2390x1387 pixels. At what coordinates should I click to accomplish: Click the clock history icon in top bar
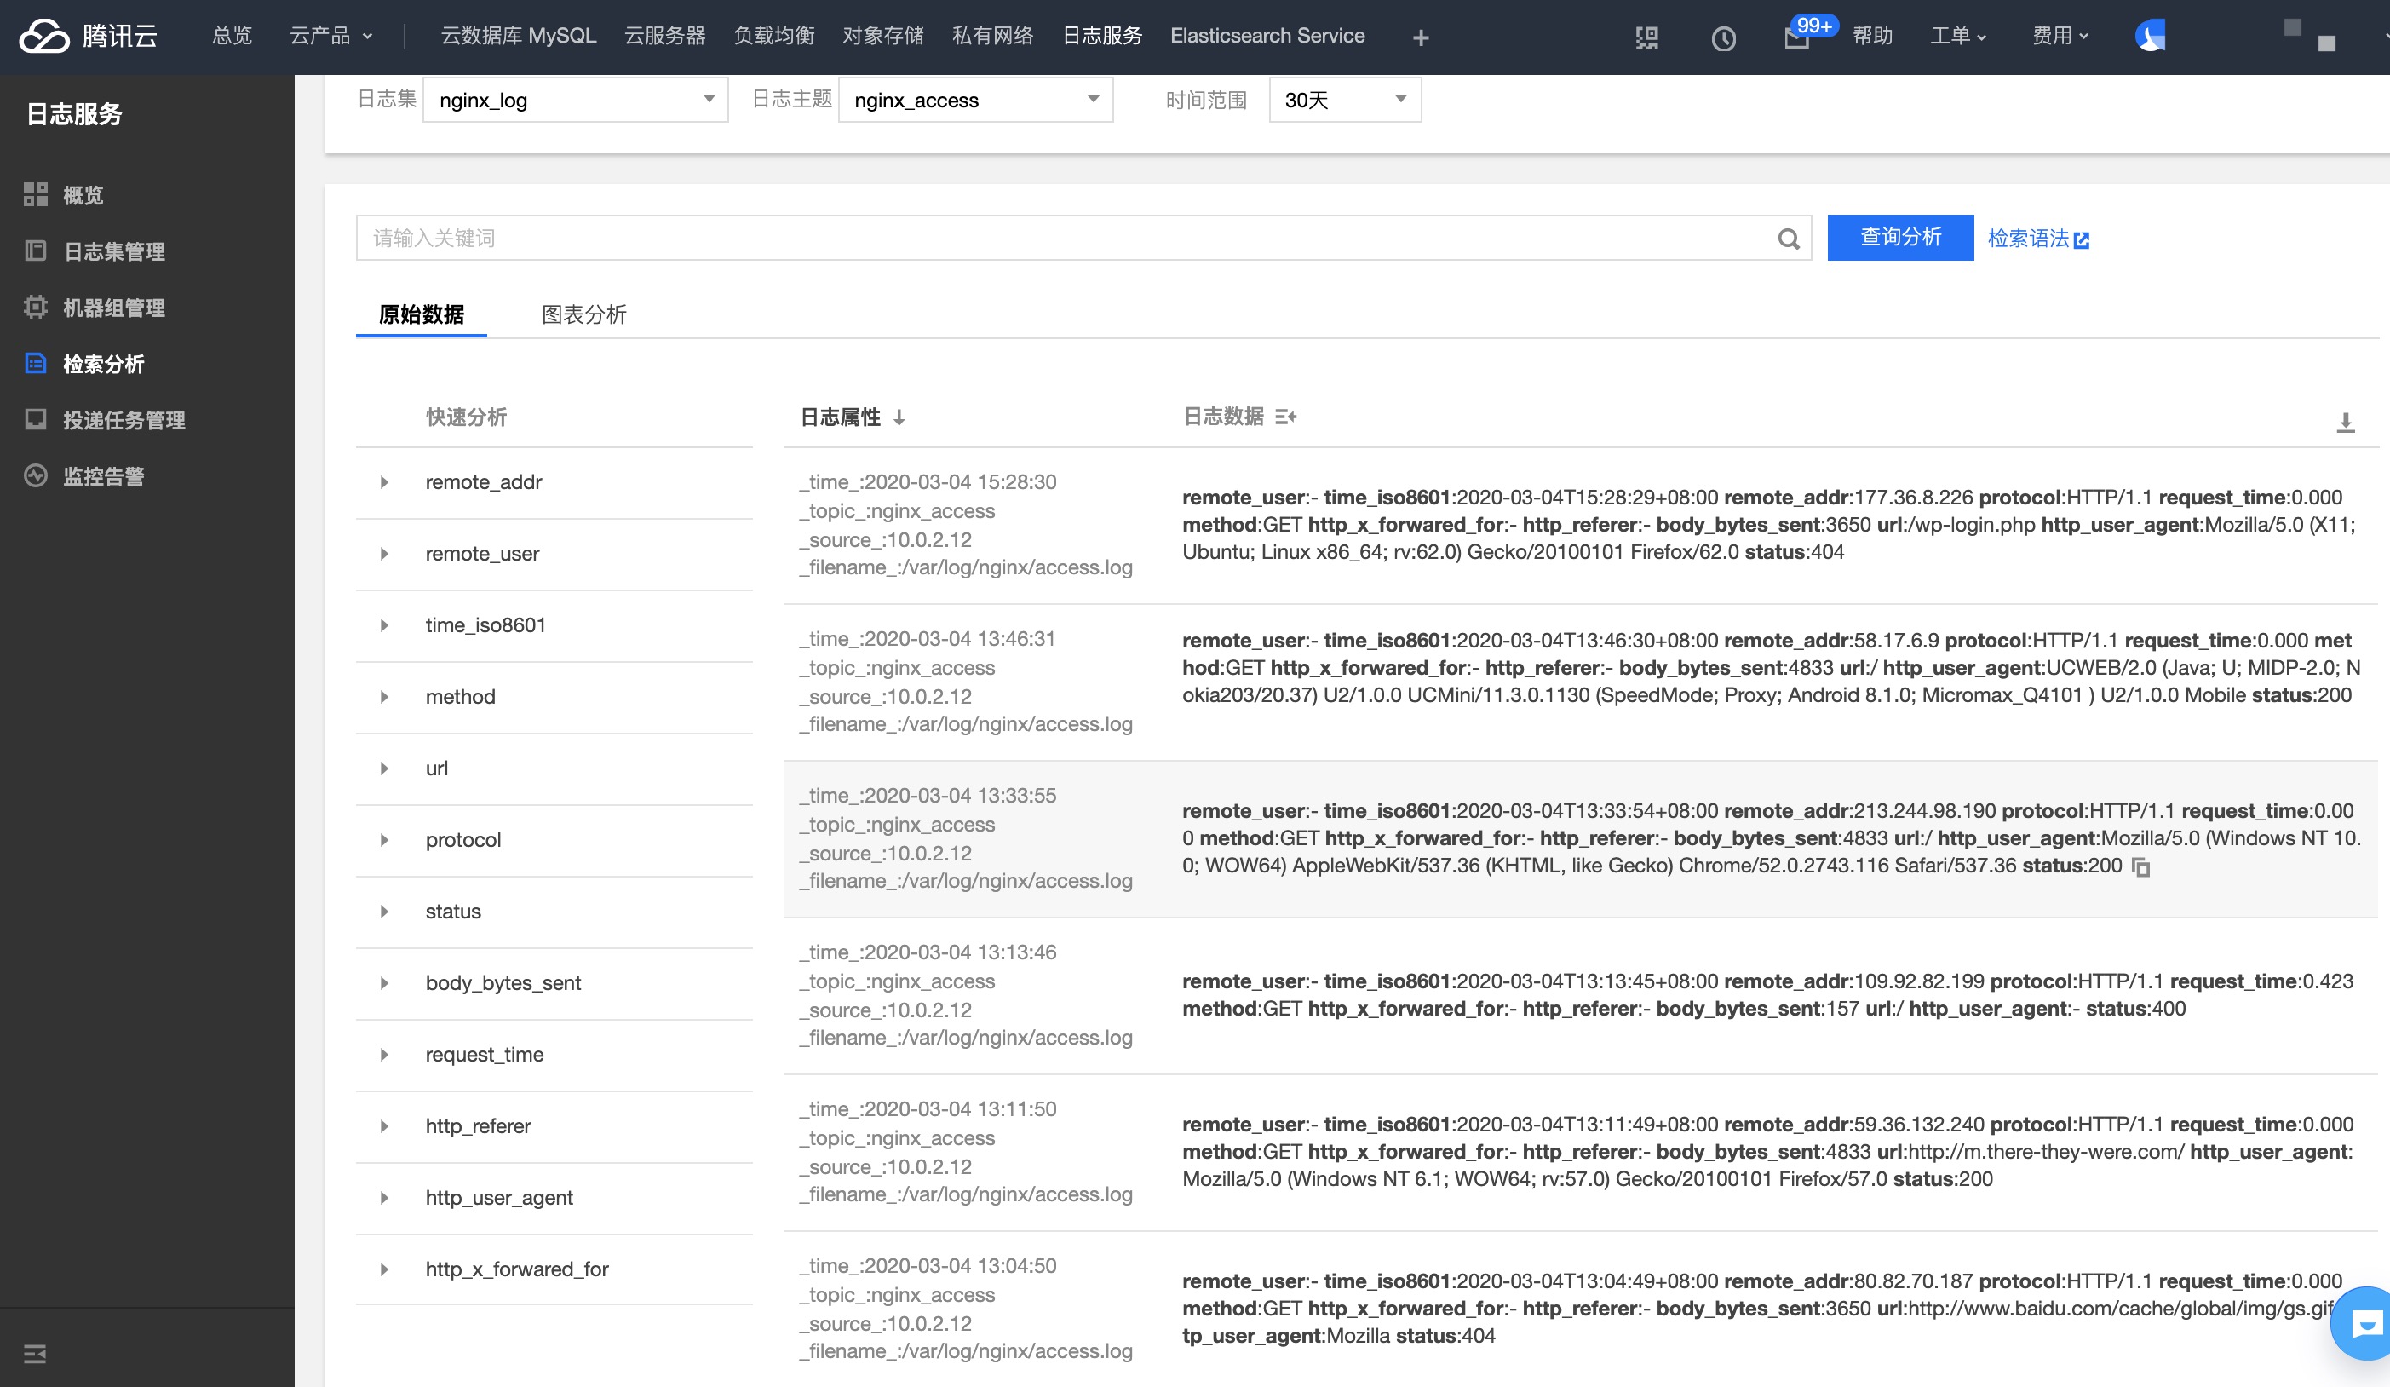coord(1724,38)
